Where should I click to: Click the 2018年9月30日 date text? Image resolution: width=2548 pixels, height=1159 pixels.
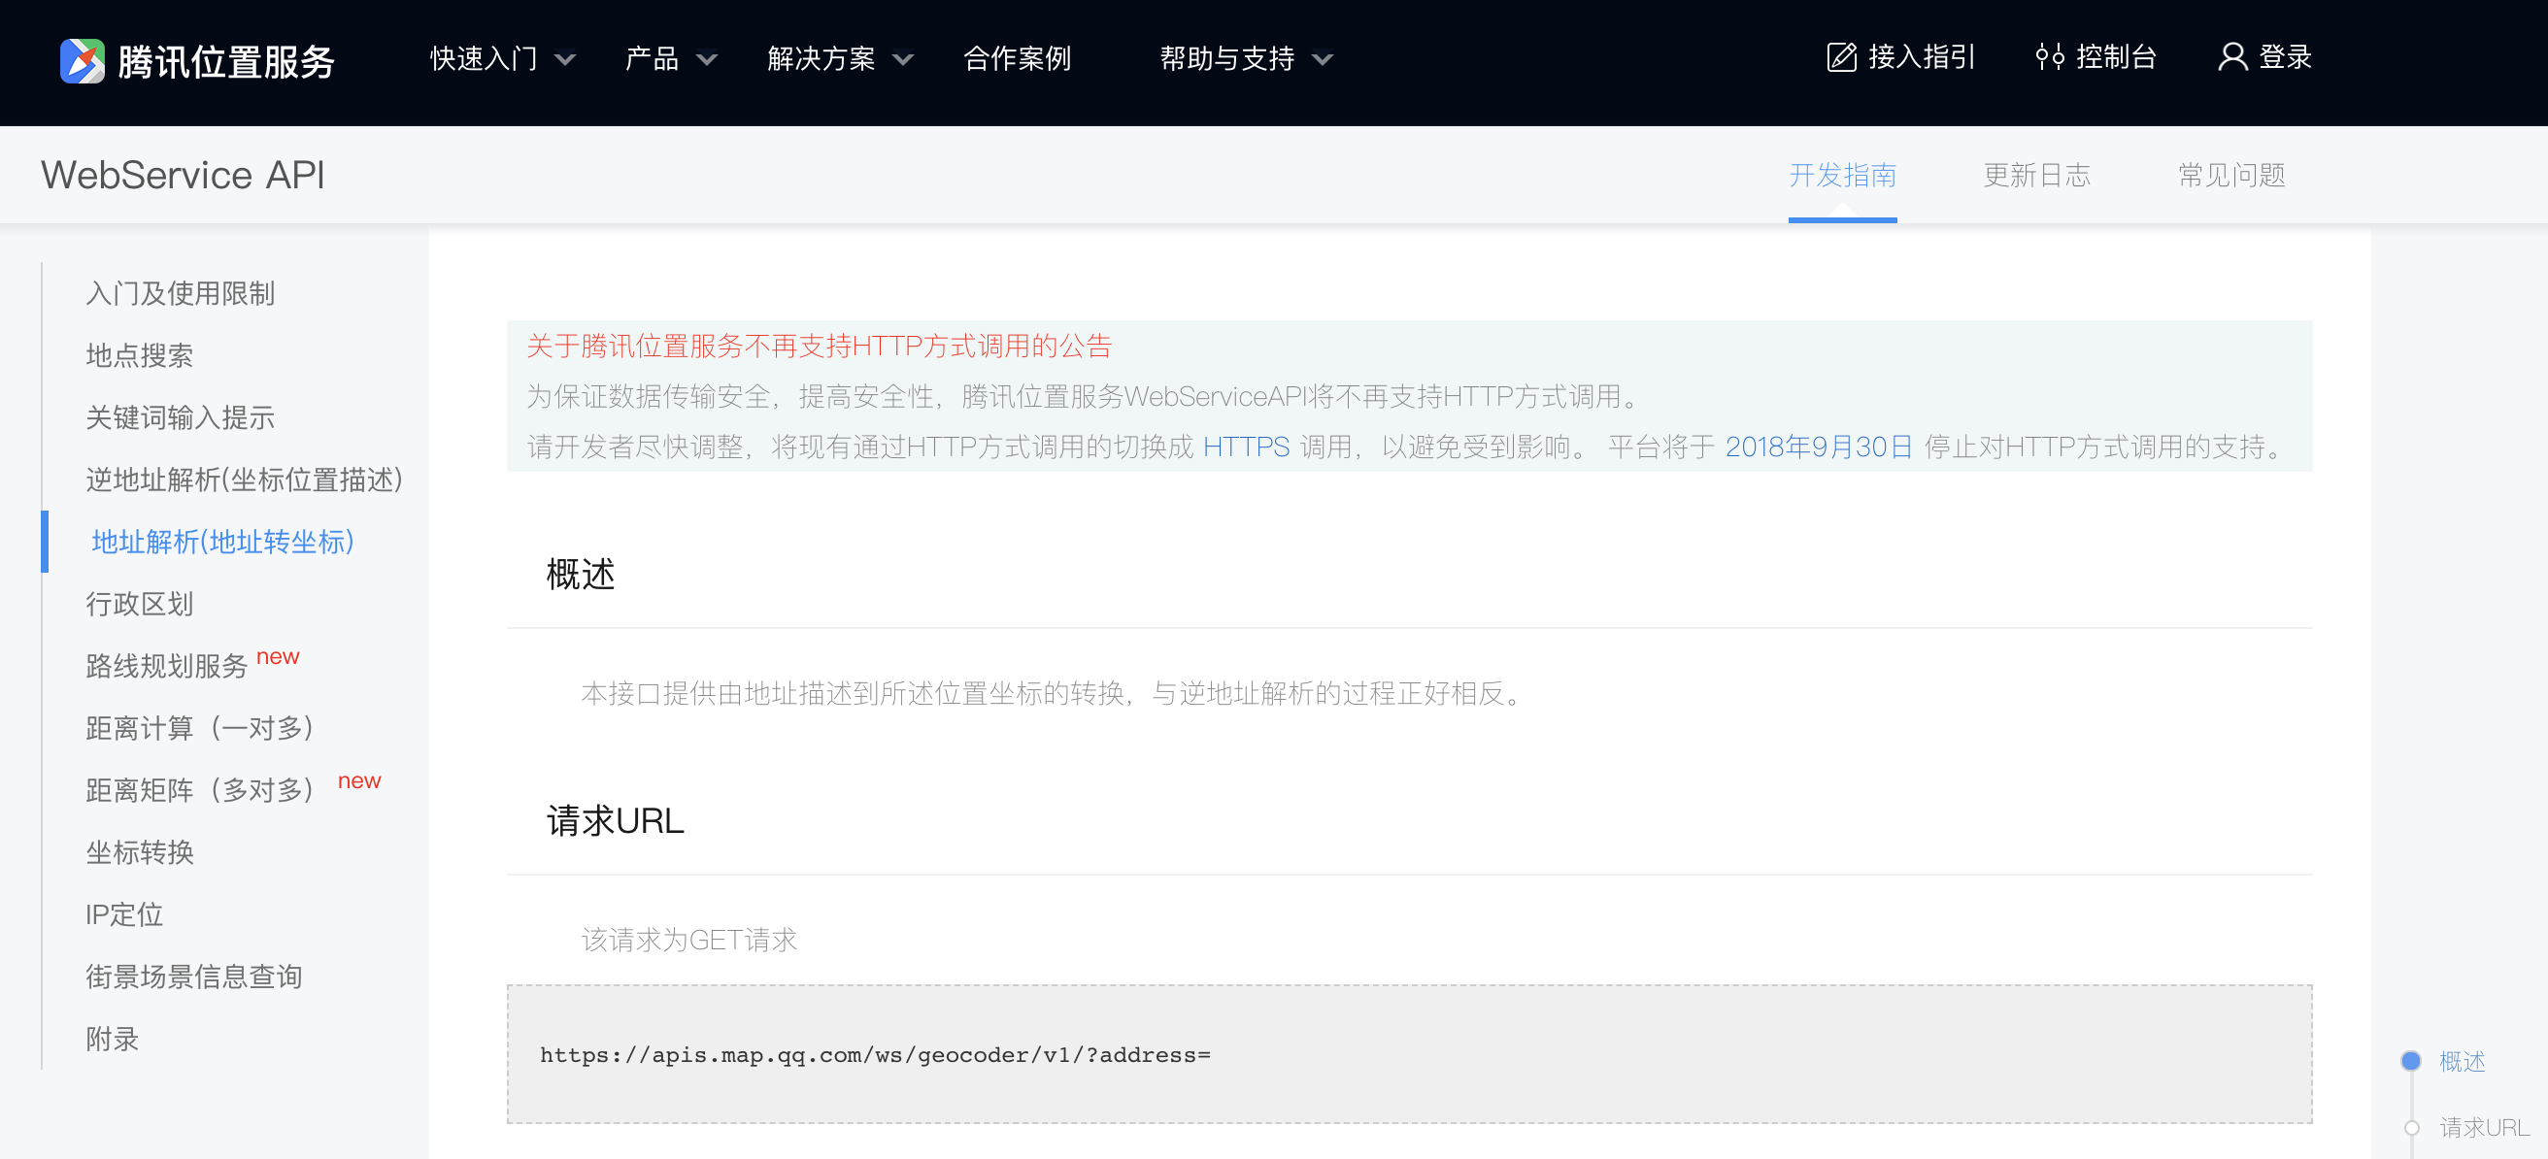(1819, 447)
